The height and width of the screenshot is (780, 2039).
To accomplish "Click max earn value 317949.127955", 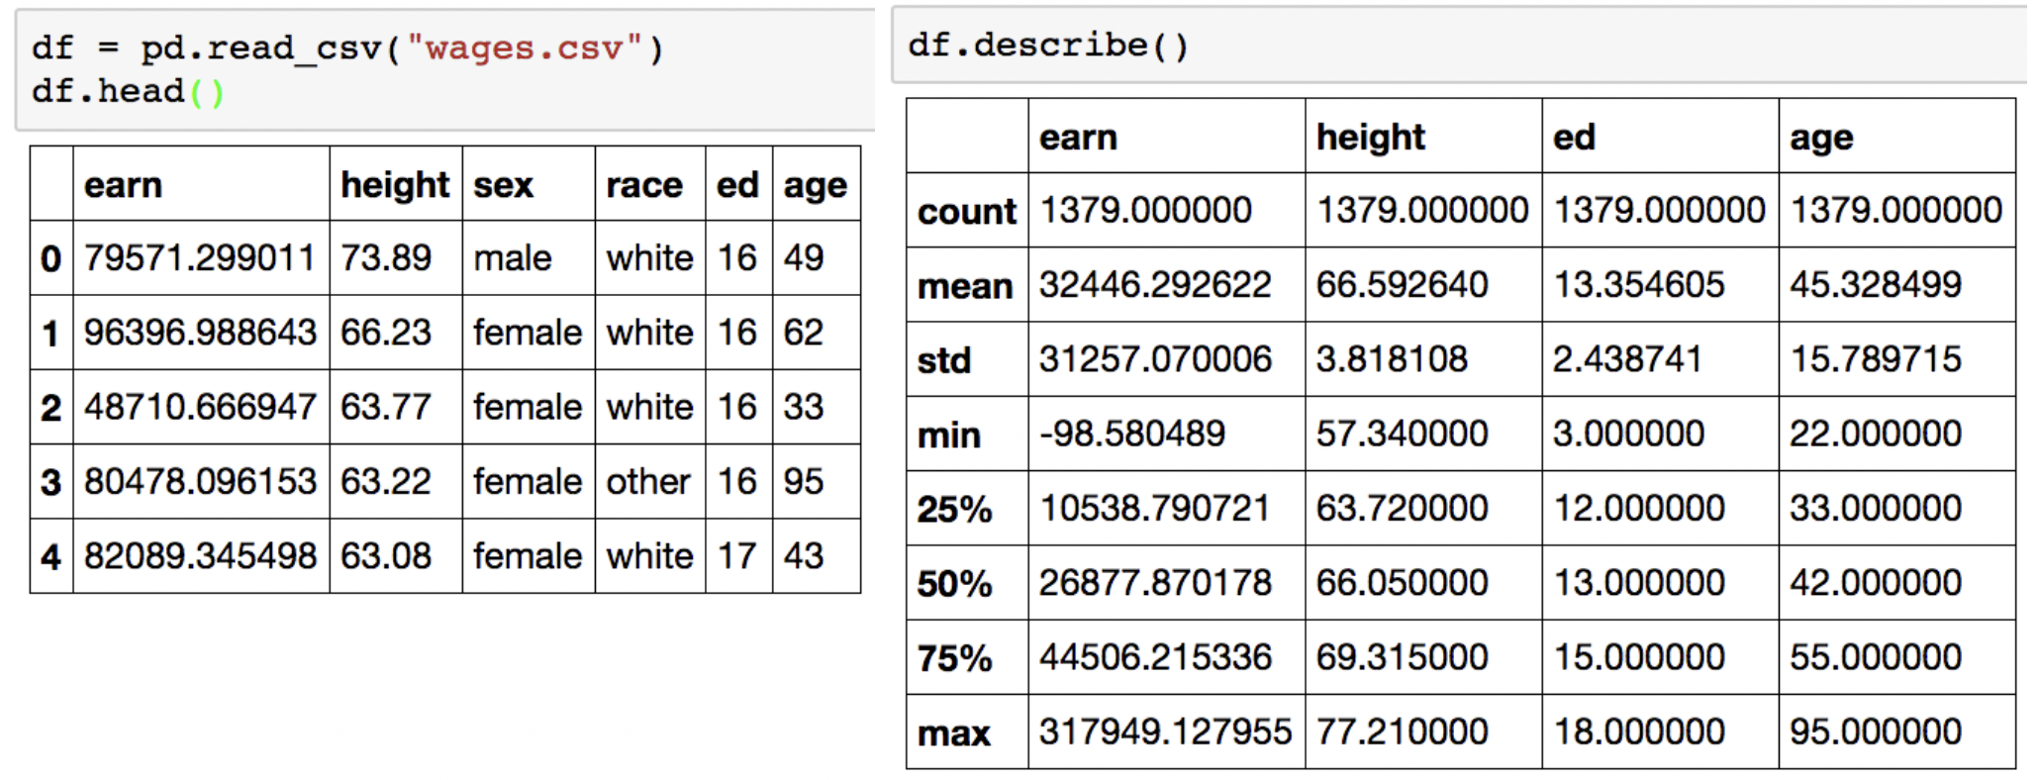I will click(x=1165, y=731).
